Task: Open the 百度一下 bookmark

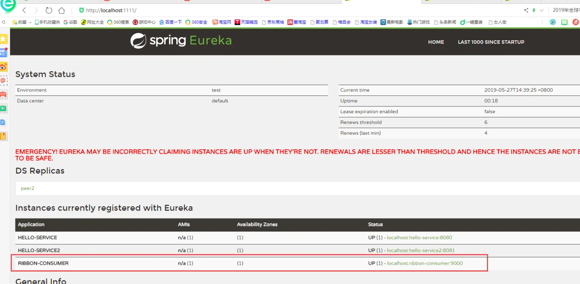Action: point(171,22)
